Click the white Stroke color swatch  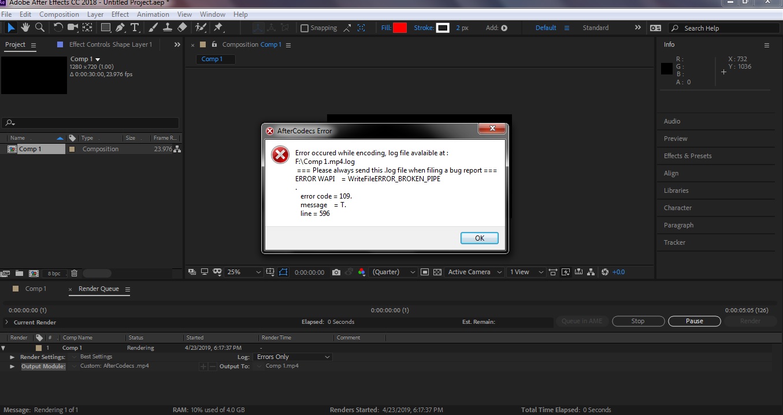(x=443, y=28)
